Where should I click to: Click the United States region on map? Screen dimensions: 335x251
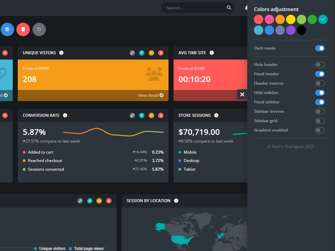coord(181,240)
